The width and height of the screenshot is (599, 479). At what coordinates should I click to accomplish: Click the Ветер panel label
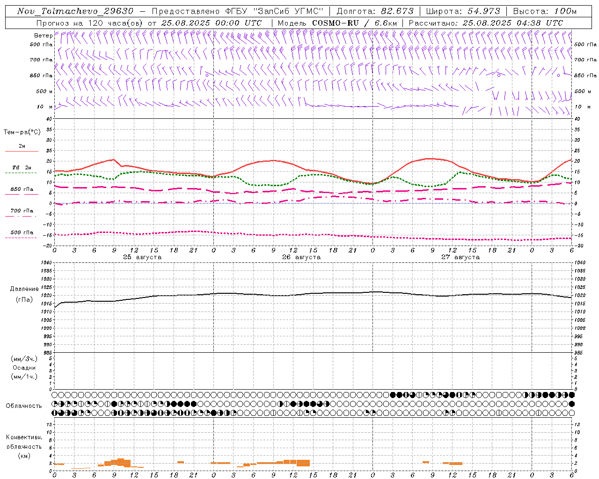click(43, 36)
